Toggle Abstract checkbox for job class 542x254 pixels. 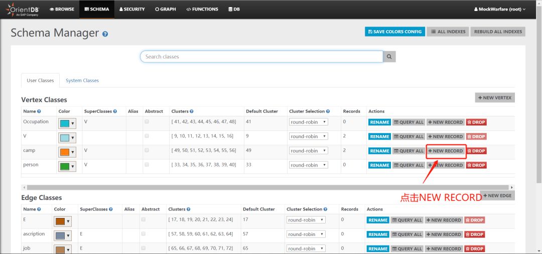144,248
